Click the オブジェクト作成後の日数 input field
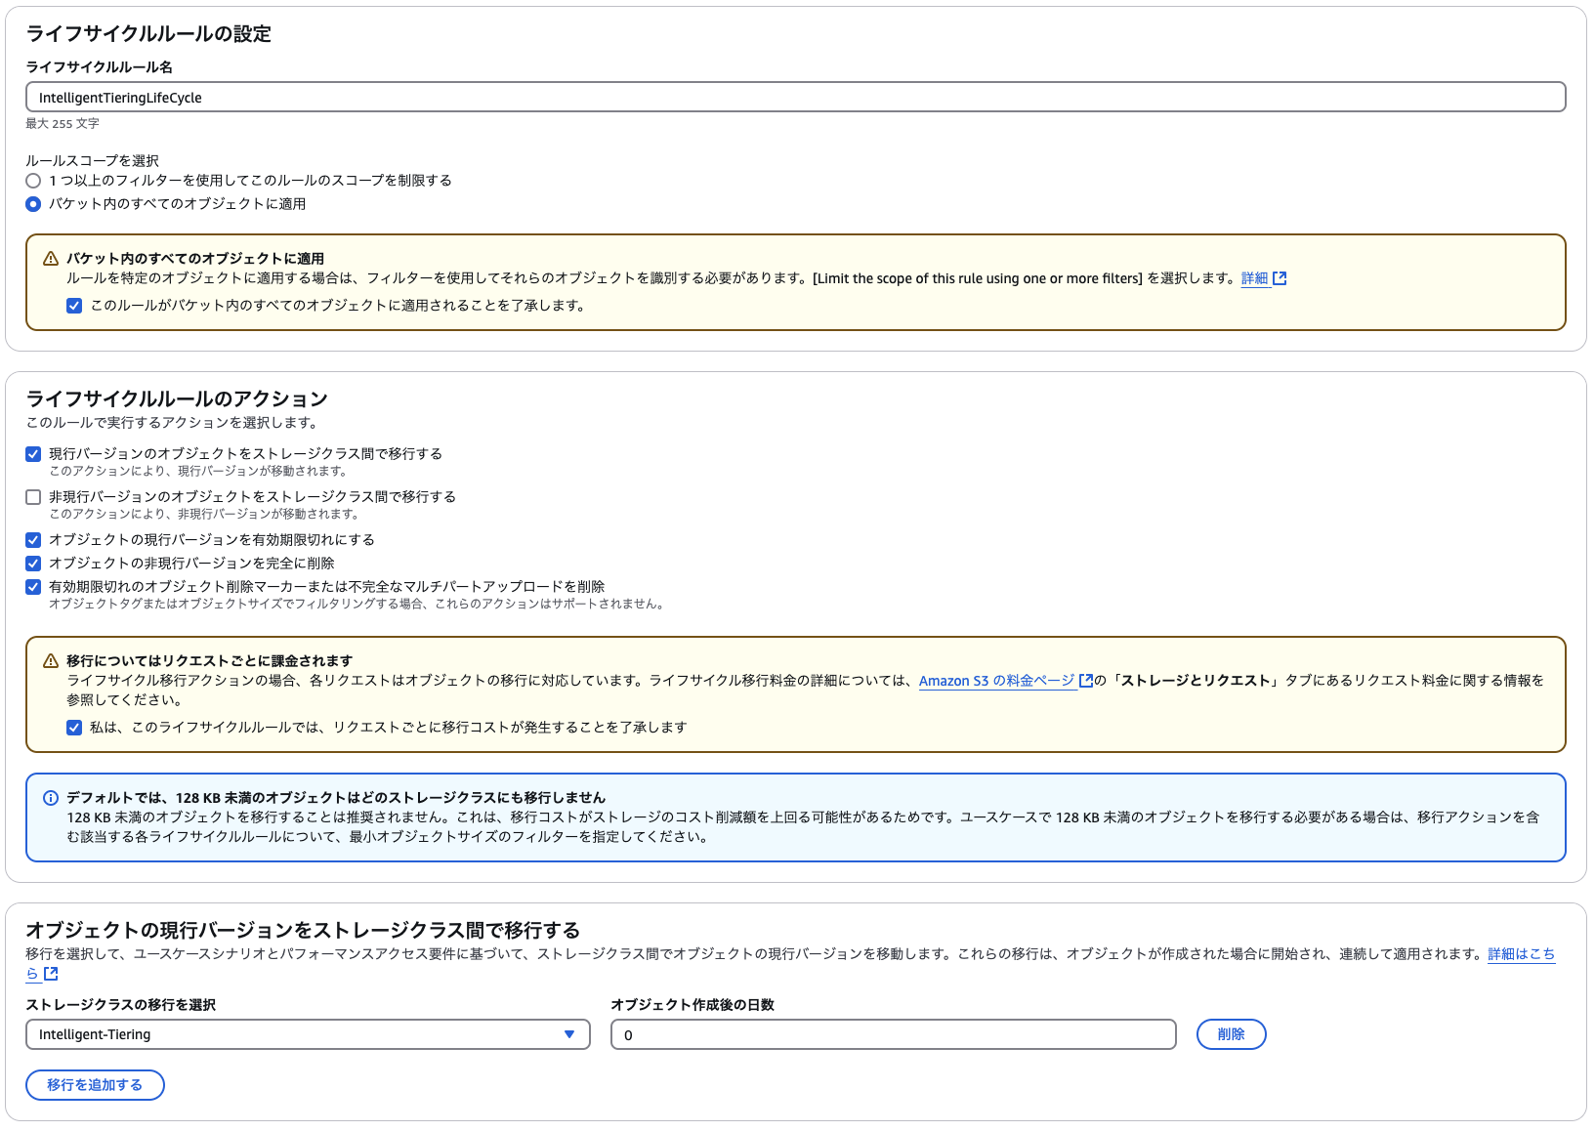The width and height of the screenshot is (1595, 1131). (894, 1034)
